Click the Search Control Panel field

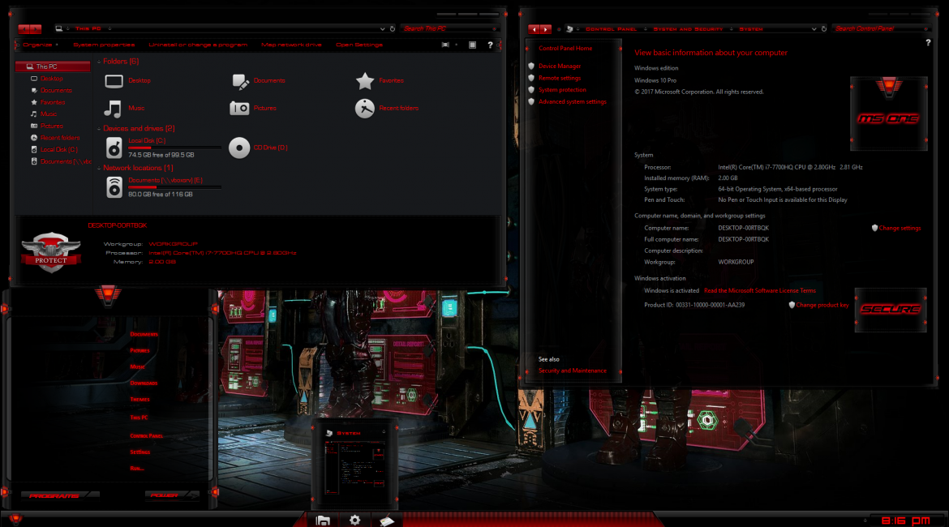click(x=881, y=28)
